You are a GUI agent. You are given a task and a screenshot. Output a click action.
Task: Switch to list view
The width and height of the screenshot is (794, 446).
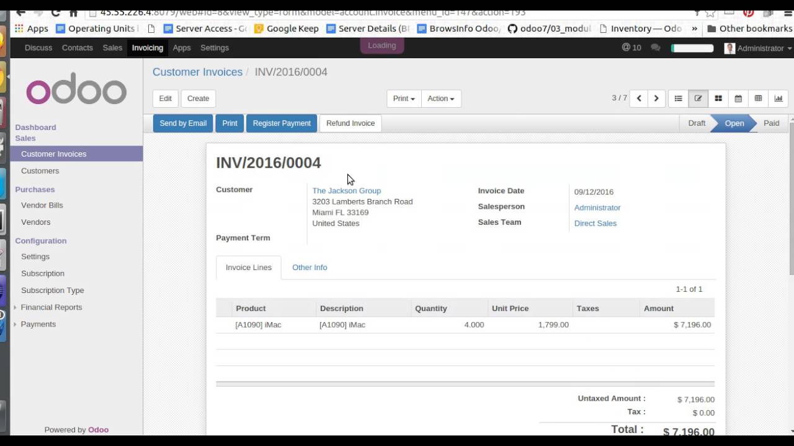click(678, 98)
